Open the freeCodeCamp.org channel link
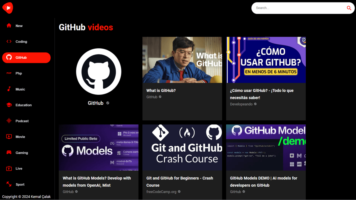The width and height of the screenshot is (356, 200). (x=161, y=192)
